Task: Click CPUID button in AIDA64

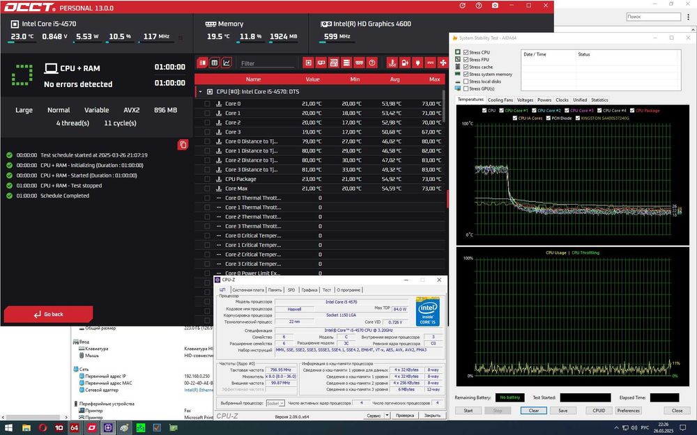Action: coord(599,411)
